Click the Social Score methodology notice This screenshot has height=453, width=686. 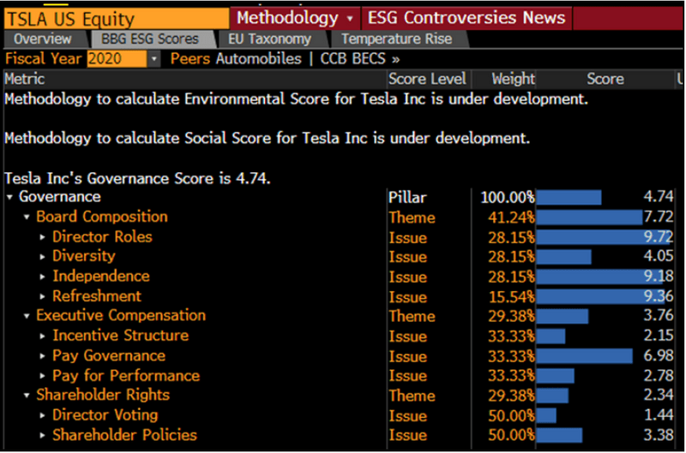[x=267, y=139]
